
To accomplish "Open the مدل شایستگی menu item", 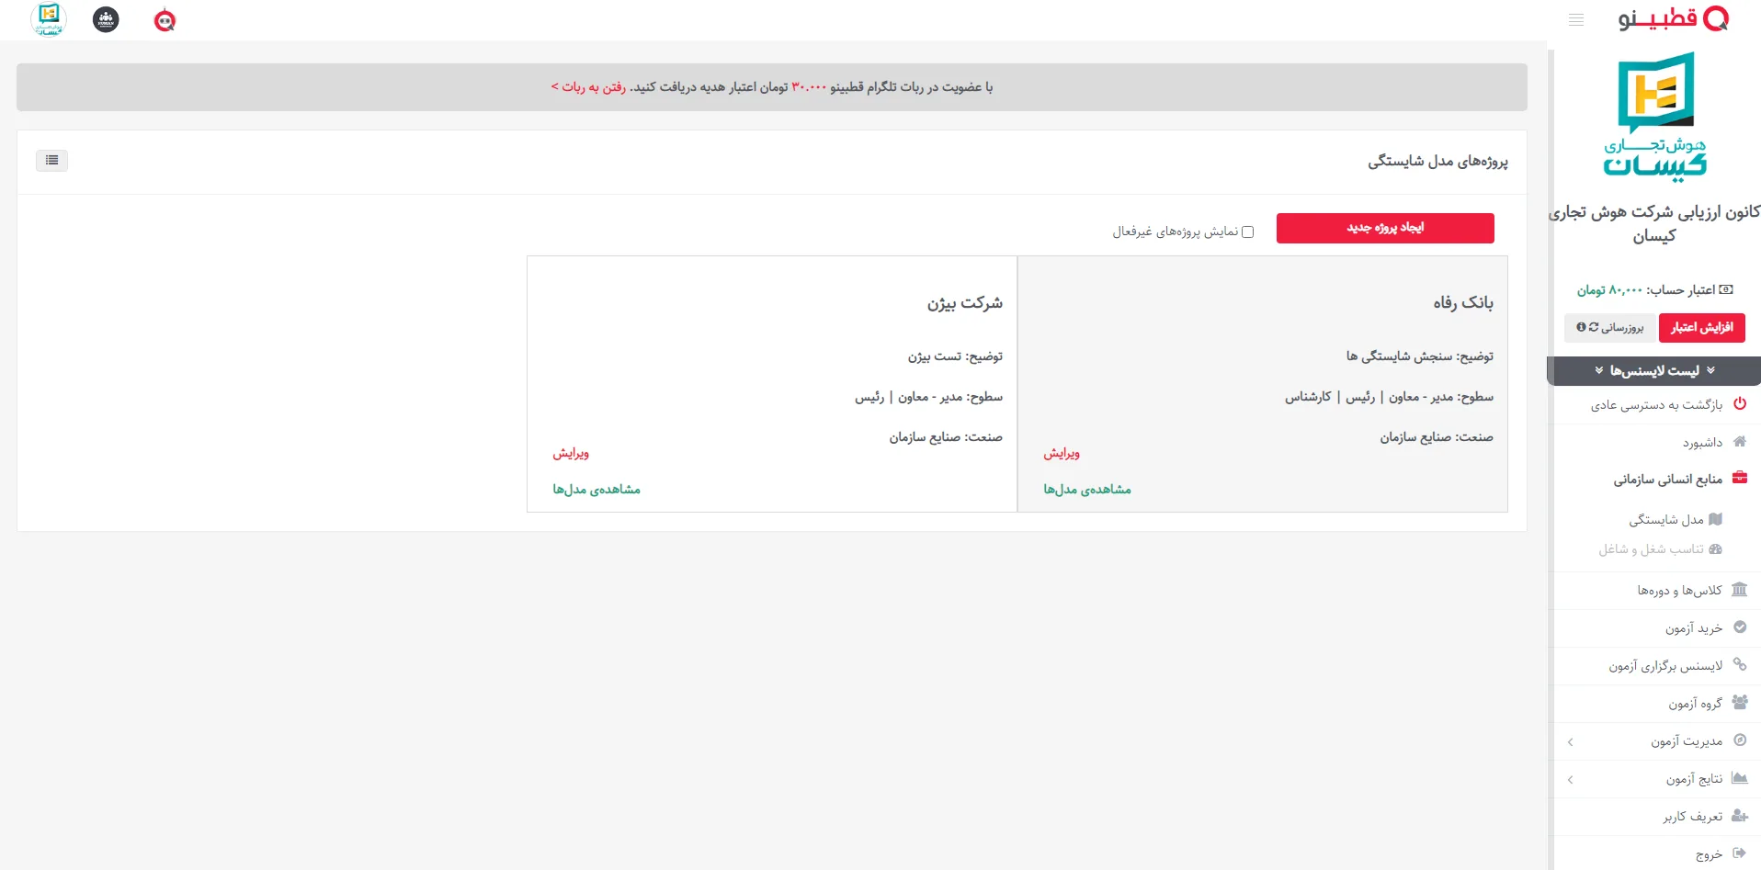I will pos(1666,520).
